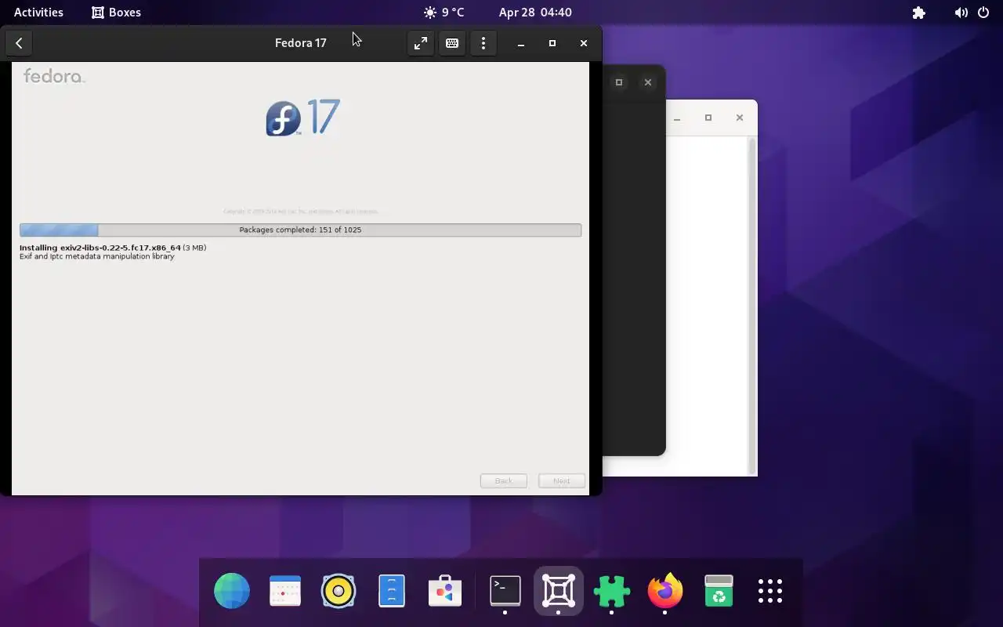Switch to Boxes via dock icon

[559, 591]
